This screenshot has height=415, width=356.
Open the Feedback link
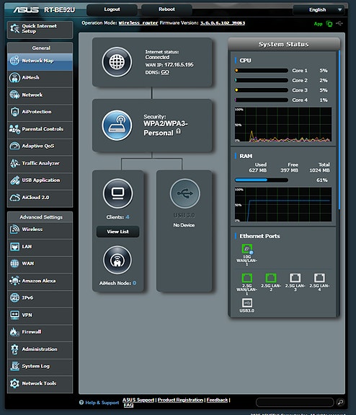(217, 400)
